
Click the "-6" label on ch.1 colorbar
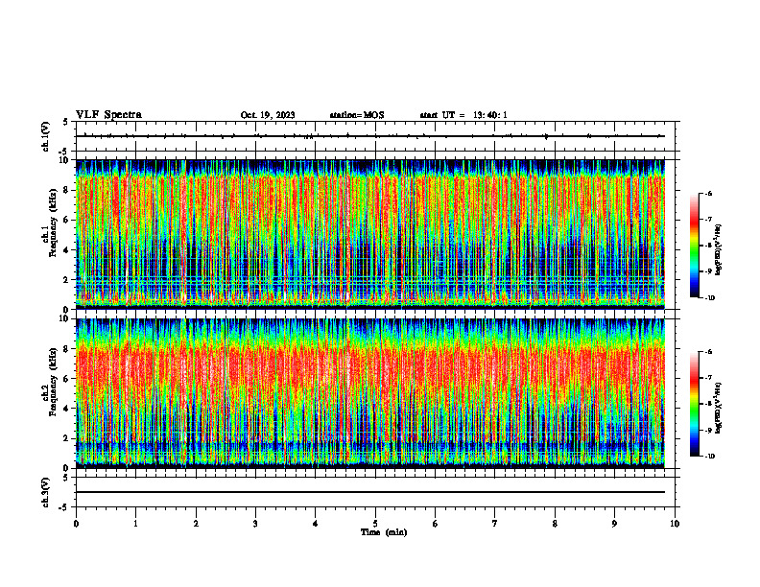point(708,194)
